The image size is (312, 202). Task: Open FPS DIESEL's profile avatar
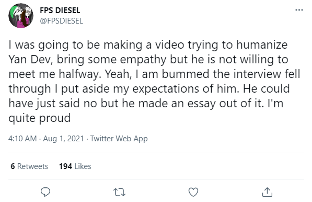click(x=21, y=16)
